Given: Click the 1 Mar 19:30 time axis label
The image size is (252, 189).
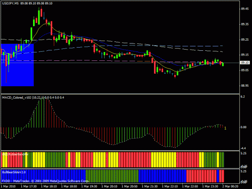Looking at the screenshot, I should tap(89, 187).
